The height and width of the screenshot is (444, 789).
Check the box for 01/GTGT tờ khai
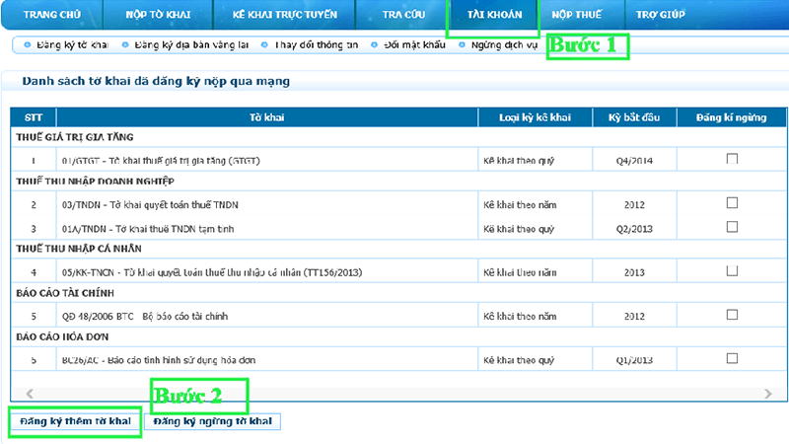click(x=732, y=159)
